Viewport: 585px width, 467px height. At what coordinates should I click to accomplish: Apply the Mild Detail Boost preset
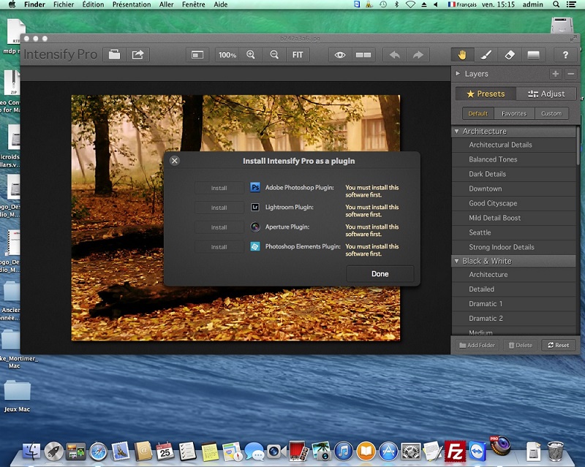point(514,218)
